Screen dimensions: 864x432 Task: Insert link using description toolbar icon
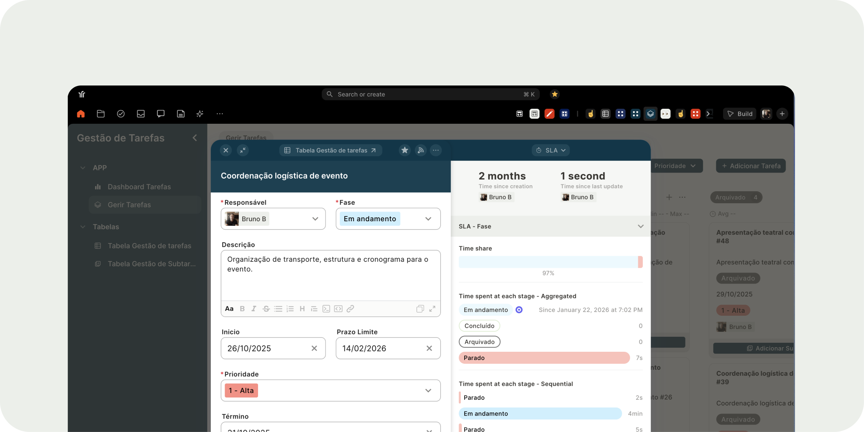[350, 309]
